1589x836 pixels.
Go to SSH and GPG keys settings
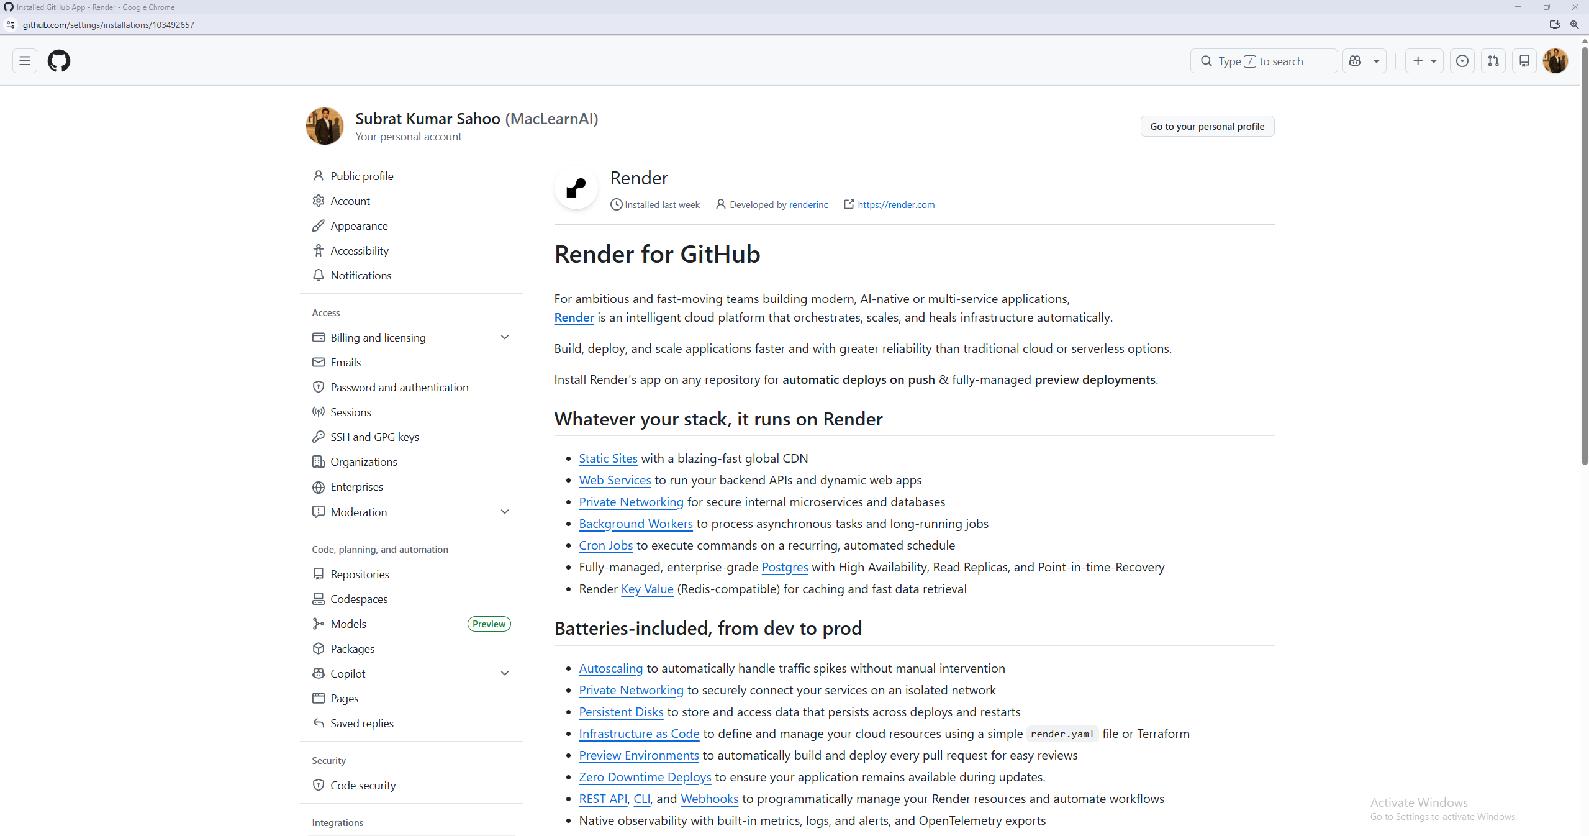pyautogui.click(x=374, y=437)
